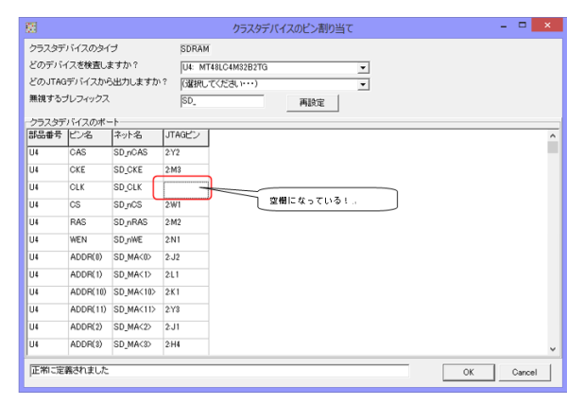Click the Cancel button
This screenshot has width=567, height=404.
coord(523,372)
